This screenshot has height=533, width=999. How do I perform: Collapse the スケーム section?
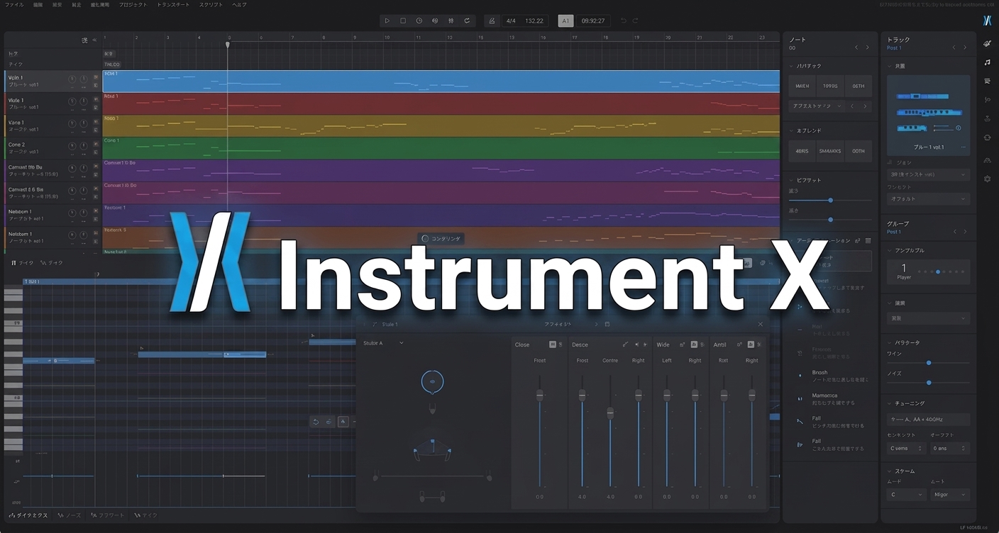(890, 471)
